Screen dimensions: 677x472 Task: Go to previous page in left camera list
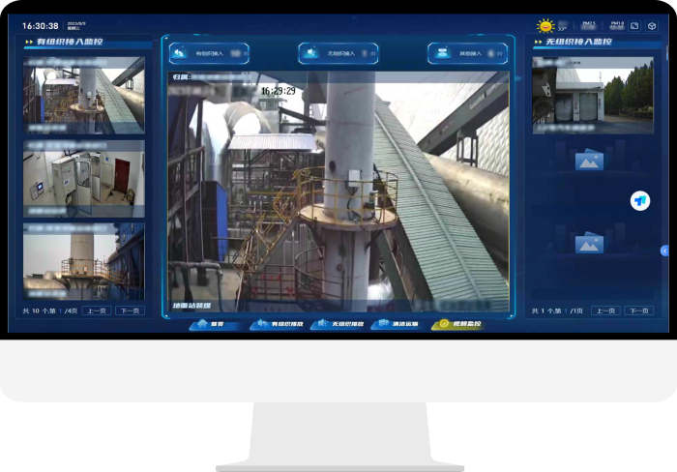tap(96, 310)
